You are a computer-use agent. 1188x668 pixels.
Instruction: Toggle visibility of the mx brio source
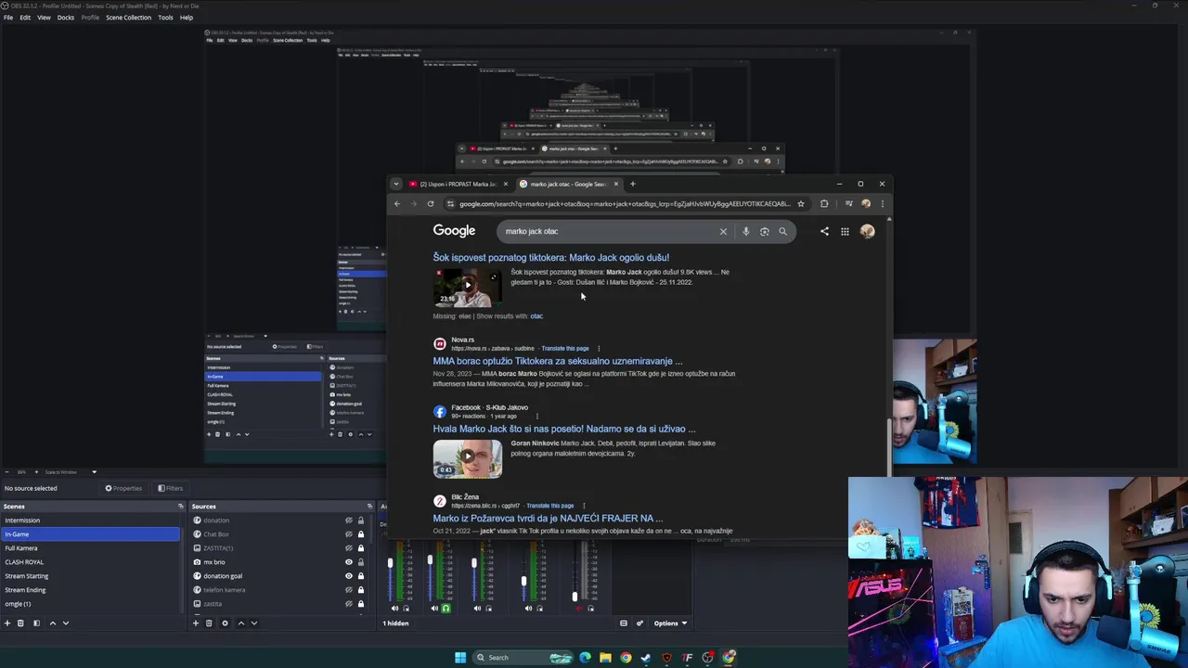pos(349,562)
